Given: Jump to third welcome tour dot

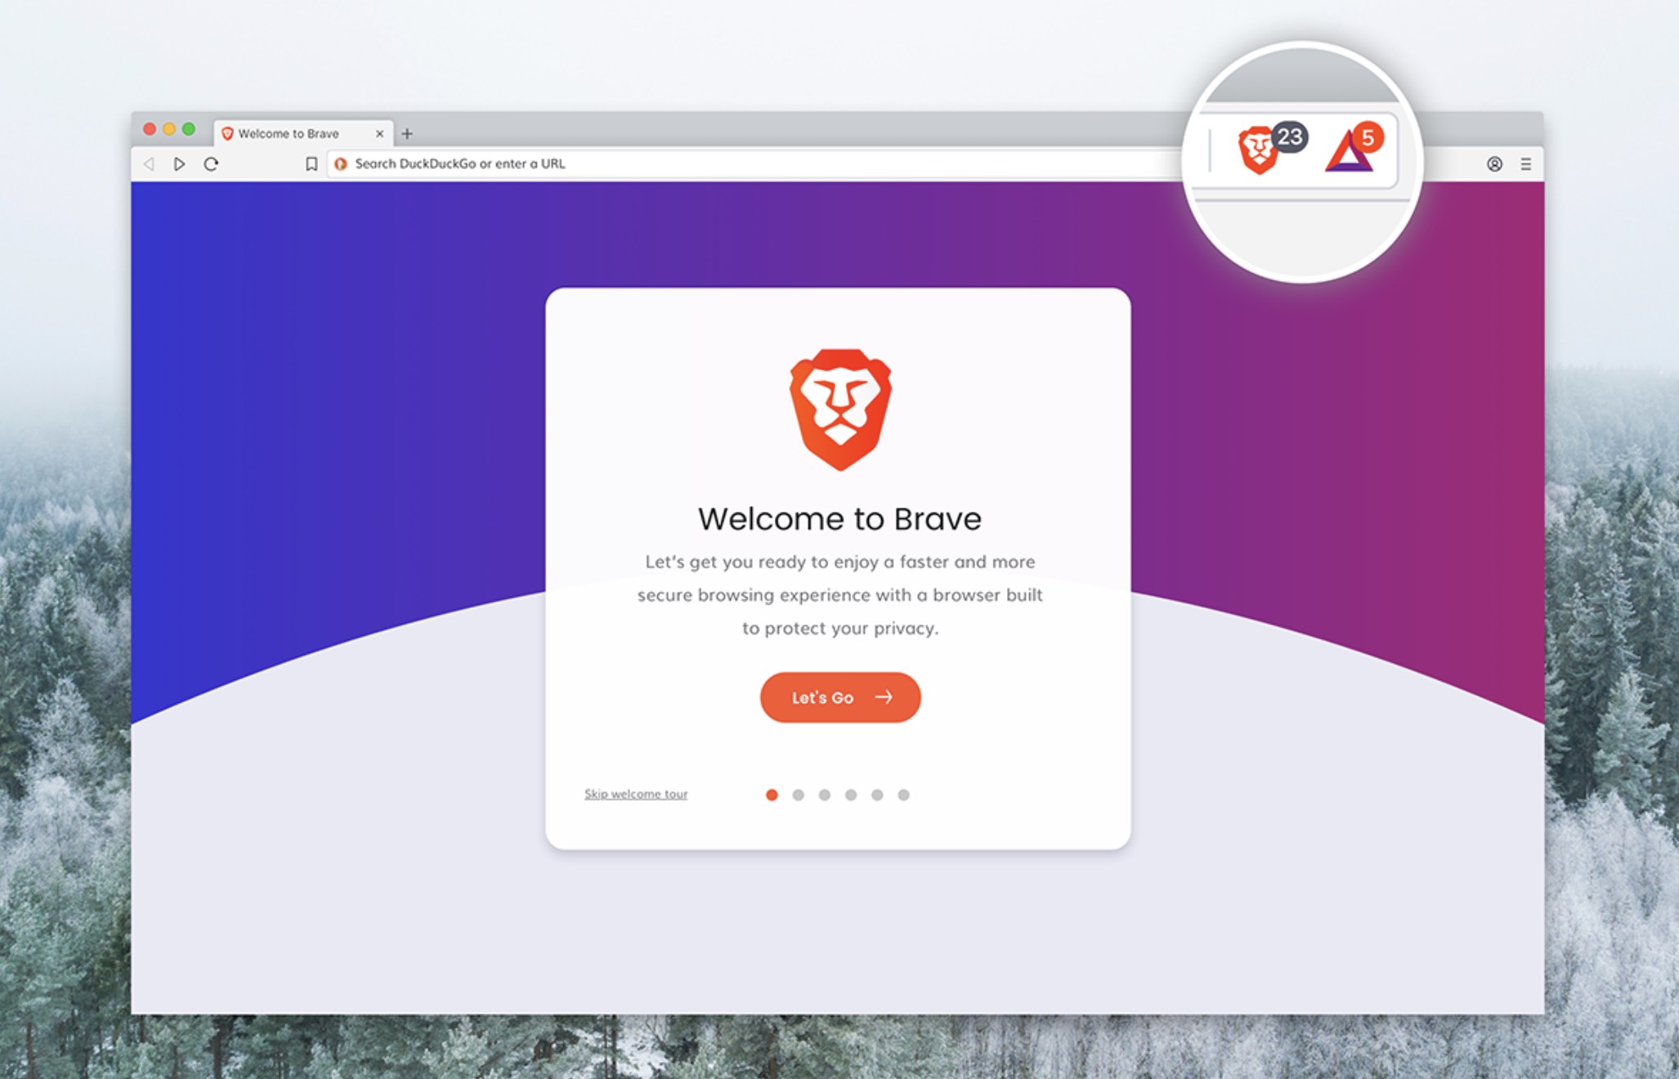Looking at the screenshot, I should tap(825, 795).
